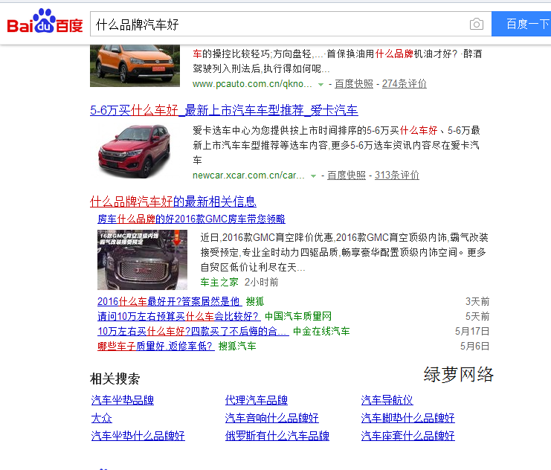Open news 房车什么品牌的好2016款GMC房车带您领略

[x=191, y=219]
